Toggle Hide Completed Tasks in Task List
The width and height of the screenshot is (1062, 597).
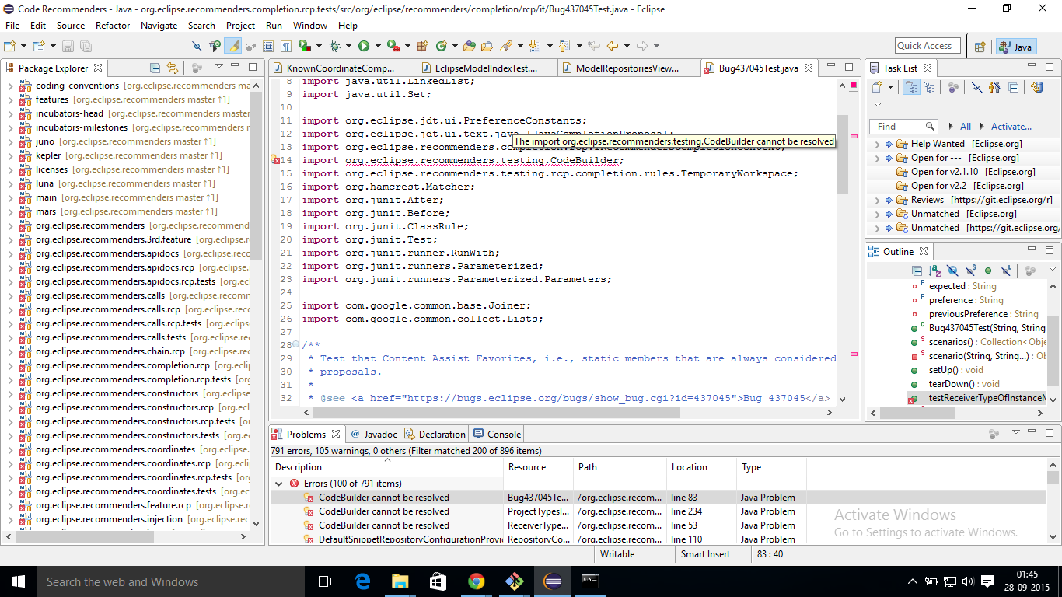tap(976, 87)
